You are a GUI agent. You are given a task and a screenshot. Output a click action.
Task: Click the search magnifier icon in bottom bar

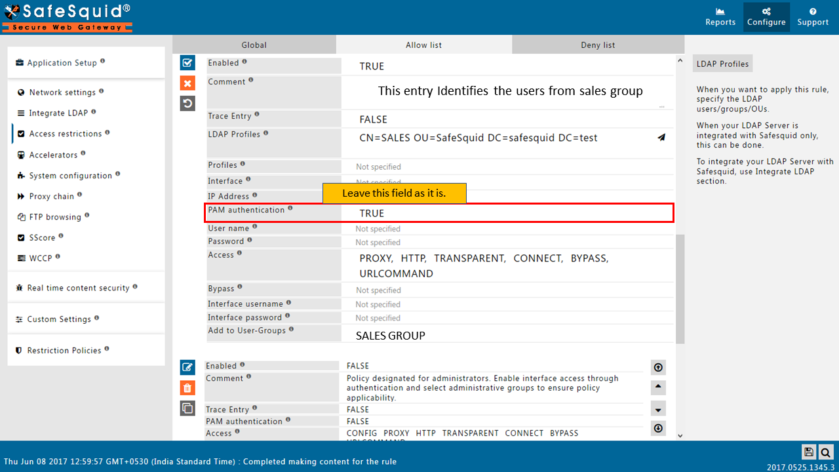pos(825,452)
